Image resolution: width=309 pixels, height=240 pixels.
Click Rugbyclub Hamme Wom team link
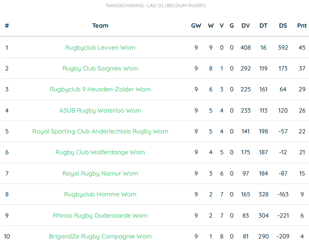[100, 195]
